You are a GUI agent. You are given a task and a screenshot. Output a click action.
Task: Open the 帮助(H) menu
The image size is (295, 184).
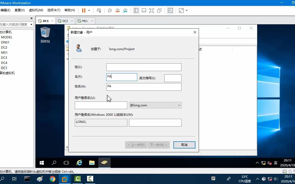[x=70, y=10]
